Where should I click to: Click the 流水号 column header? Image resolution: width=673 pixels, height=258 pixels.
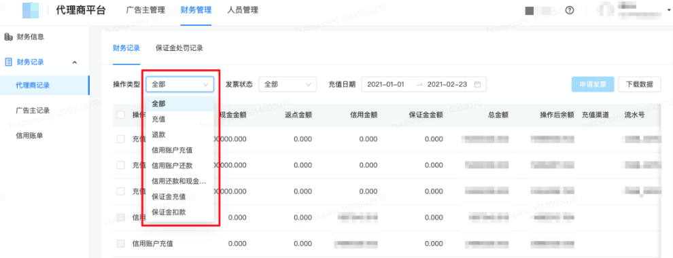click(x=634, y=115)
